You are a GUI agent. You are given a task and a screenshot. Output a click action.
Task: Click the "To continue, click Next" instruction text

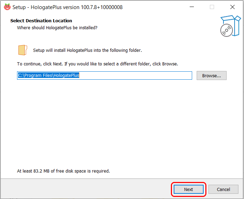[x=97, y=64]
